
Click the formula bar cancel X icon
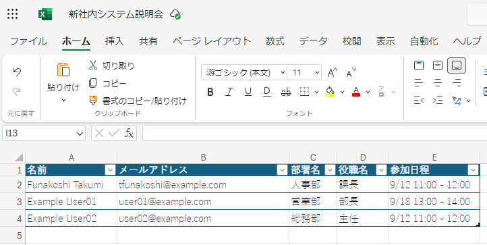pyautogui.click(x=98, y=134)
